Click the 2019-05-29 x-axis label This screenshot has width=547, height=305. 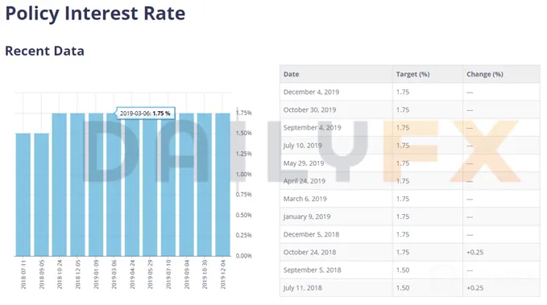150,274
